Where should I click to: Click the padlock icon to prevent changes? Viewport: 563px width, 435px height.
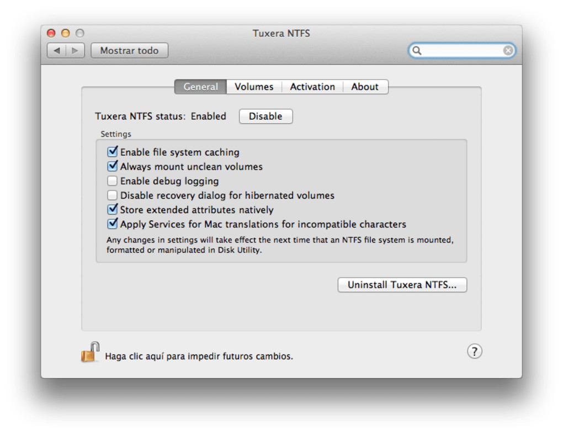coord(90,352)
